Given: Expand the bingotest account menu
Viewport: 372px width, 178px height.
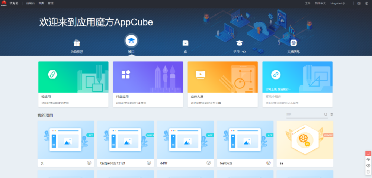Looking at the screenshot, I should 340,3.
